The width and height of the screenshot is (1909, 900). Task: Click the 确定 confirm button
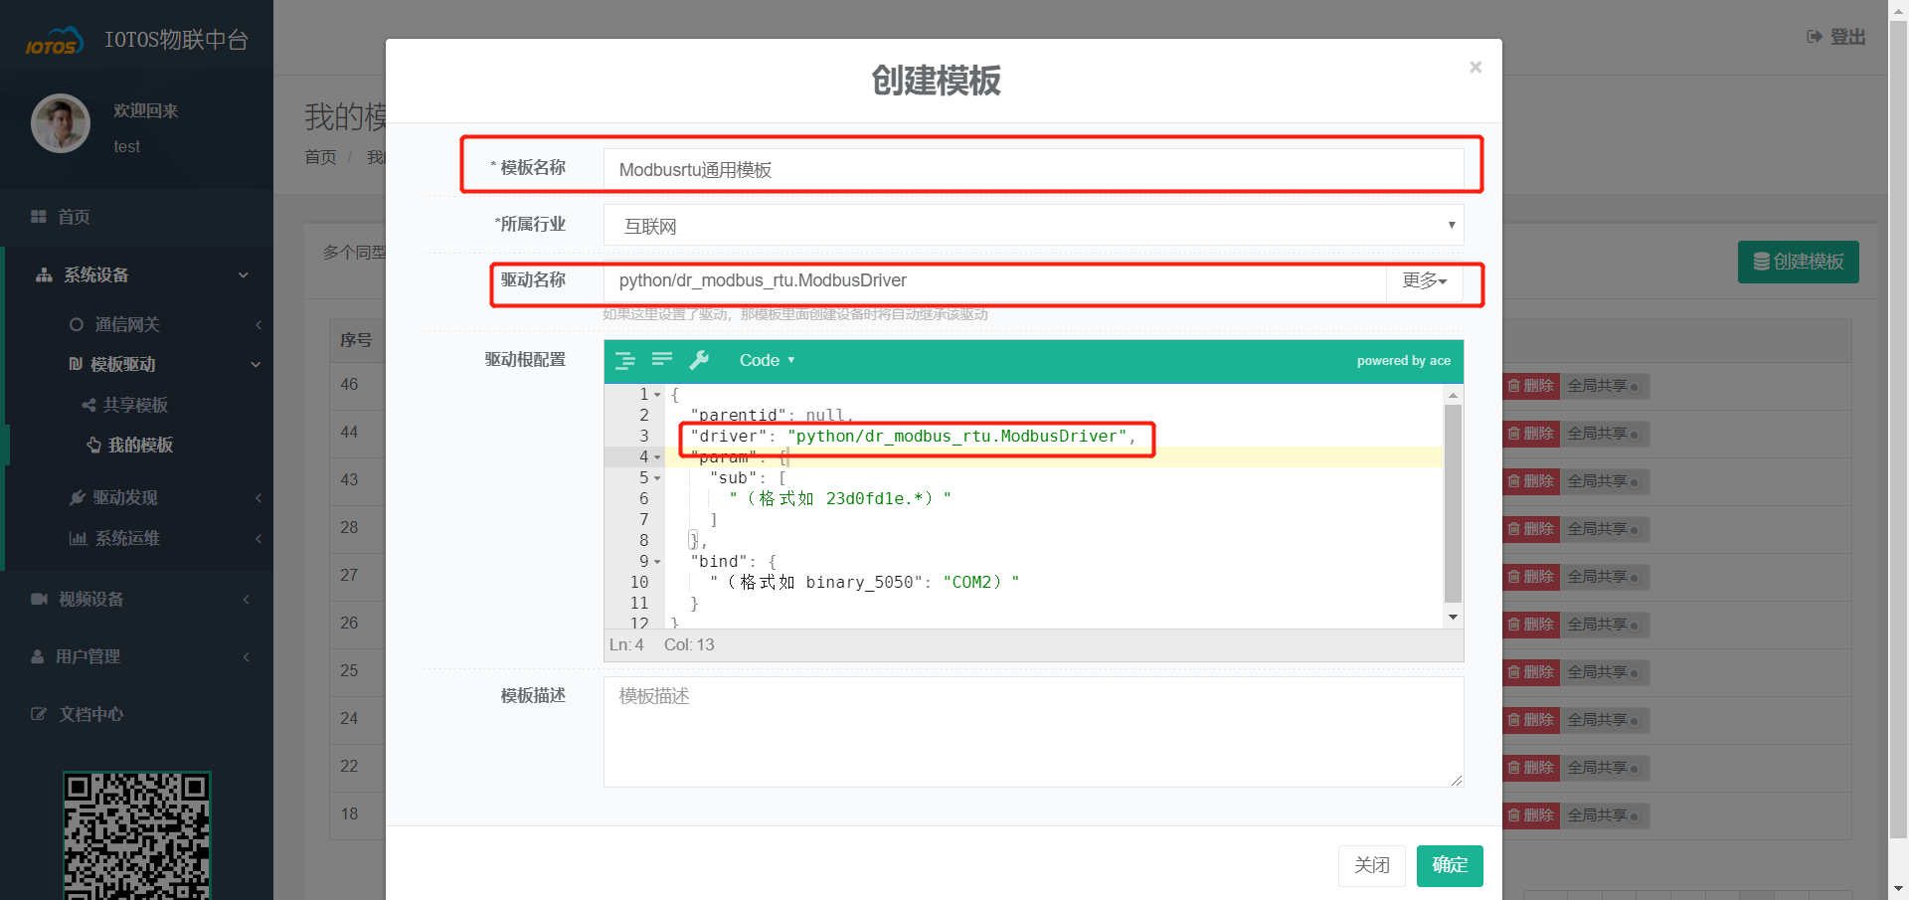1449,865
